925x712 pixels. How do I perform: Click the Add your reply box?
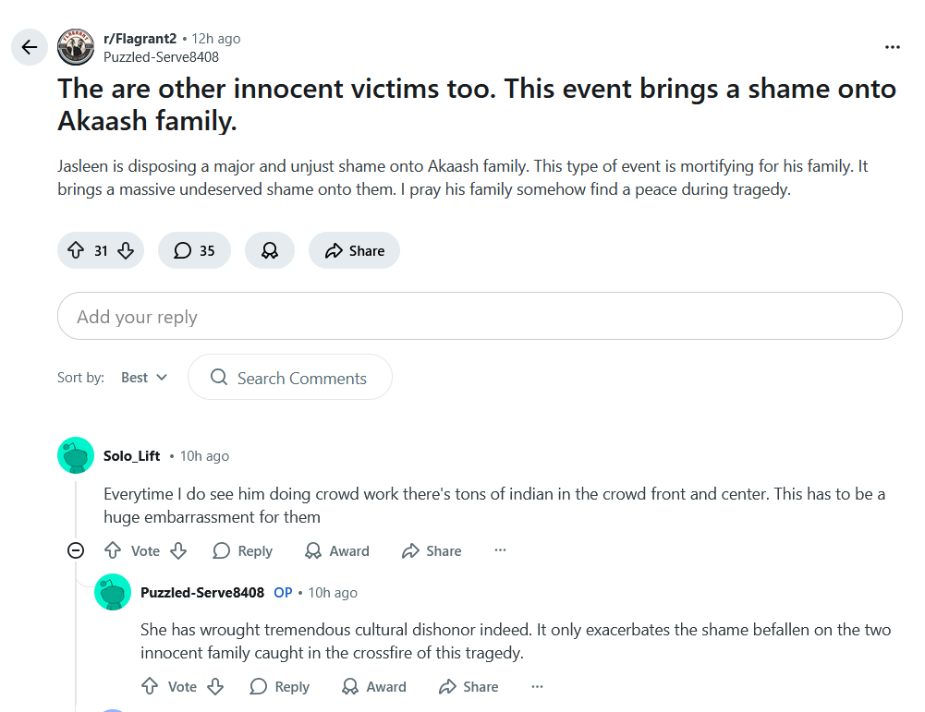click(480, 316)
